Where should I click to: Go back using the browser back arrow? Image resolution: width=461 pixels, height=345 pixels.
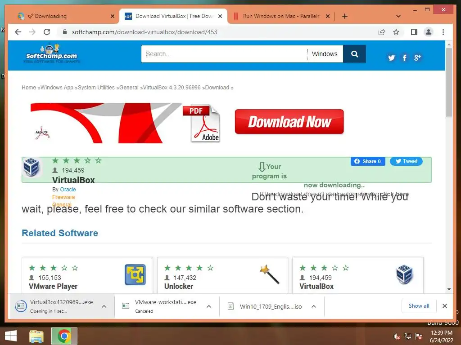pyautogui.click(x=18, y=32)
